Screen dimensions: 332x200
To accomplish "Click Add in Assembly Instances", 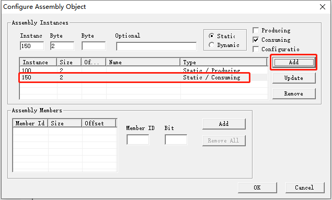I will [x=294, y=62].
